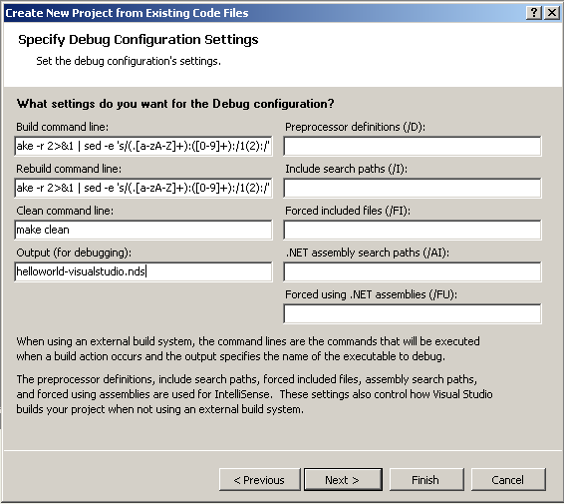Click the Include search paths (/I) box
Viewport: 564px width, 504px height.
[x=413, y=188]
